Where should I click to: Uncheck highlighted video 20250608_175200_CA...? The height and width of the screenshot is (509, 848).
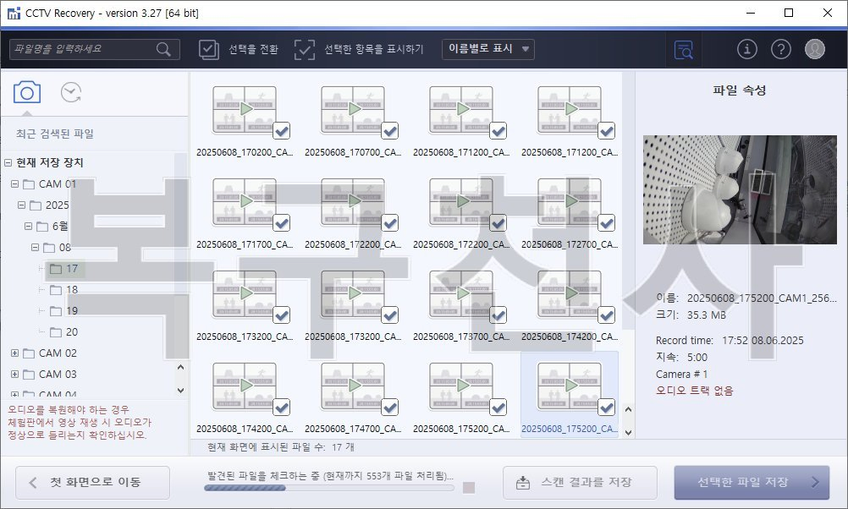(x=607, y=408)
